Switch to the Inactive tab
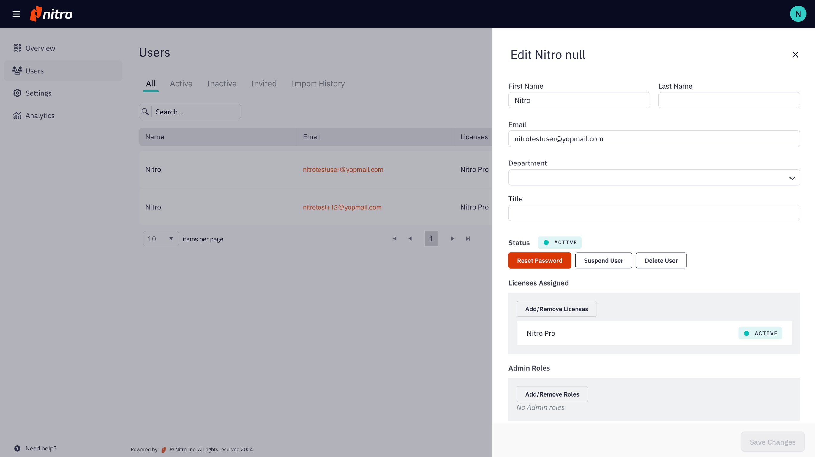Image resolution: width=815 pixels, height=457 pixels. (x=222, y=84)
